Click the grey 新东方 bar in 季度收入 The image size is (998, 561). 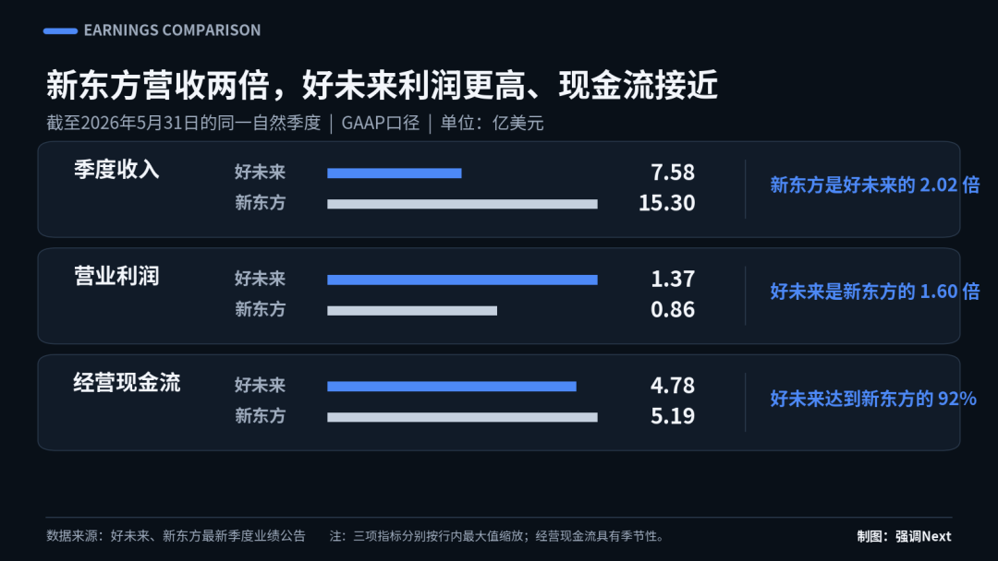[462, 204]
